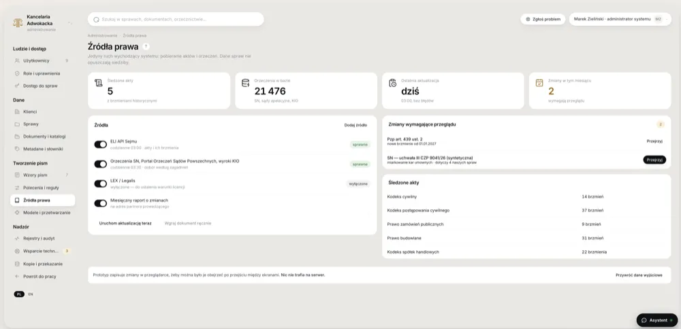Screen dimensions: 681x329
Task: Click the Wzory pism document icon
Action: click(18, 175)
